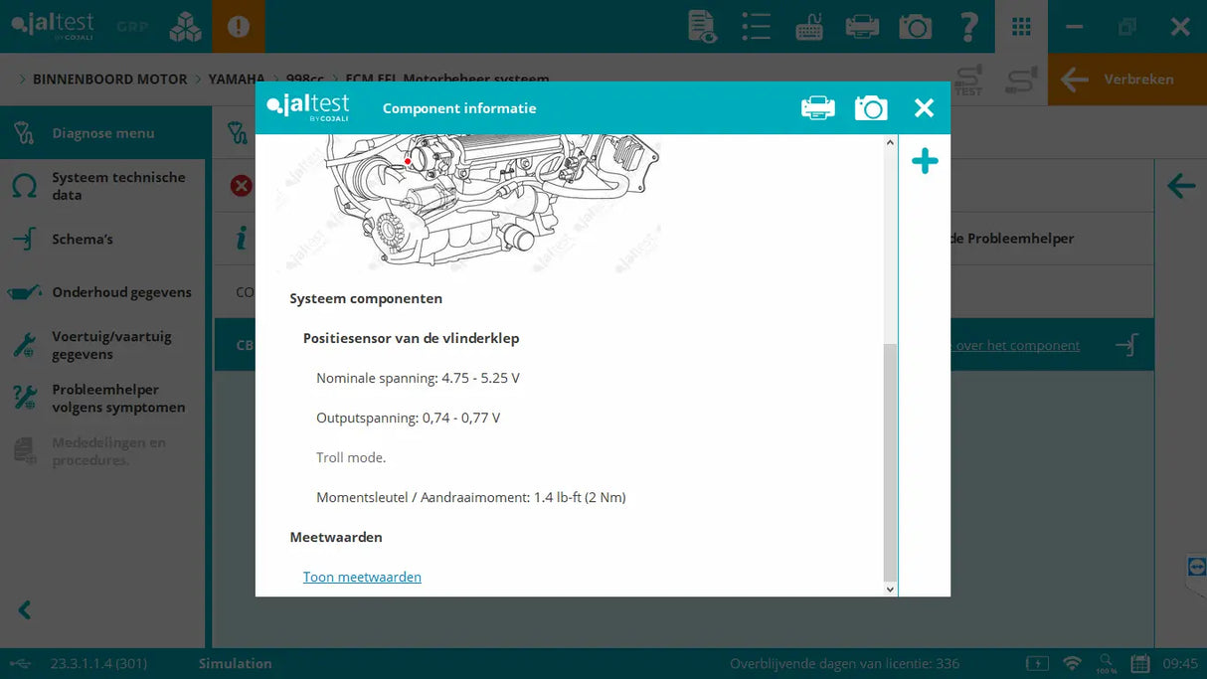Open calendar icon in status bar
Viewport: 1207px width, 679px height.
(1140, 663)
